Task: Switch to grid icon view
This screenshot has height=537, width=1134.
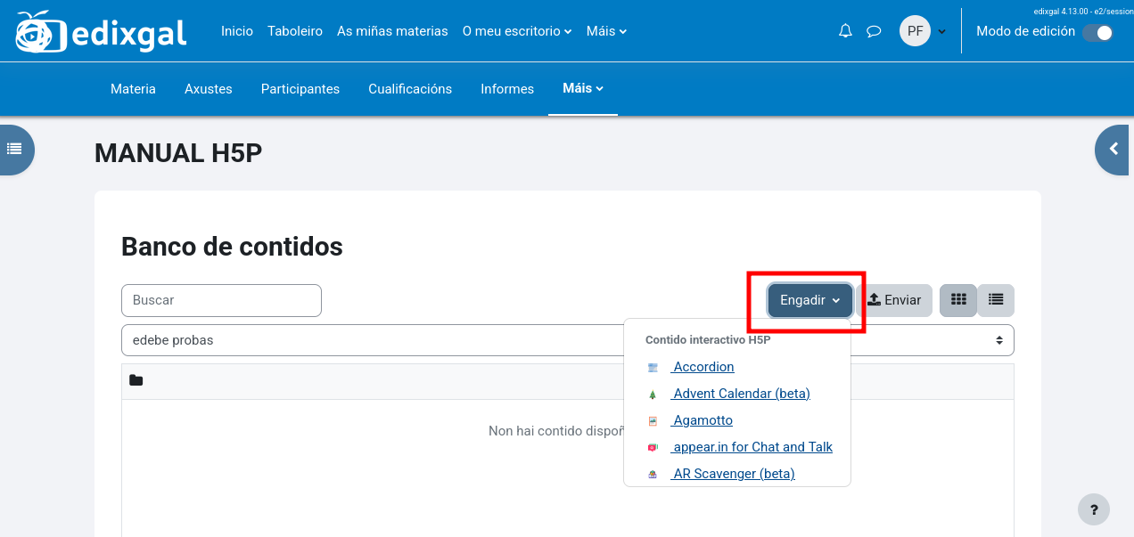Action: [x=958, y=300]
